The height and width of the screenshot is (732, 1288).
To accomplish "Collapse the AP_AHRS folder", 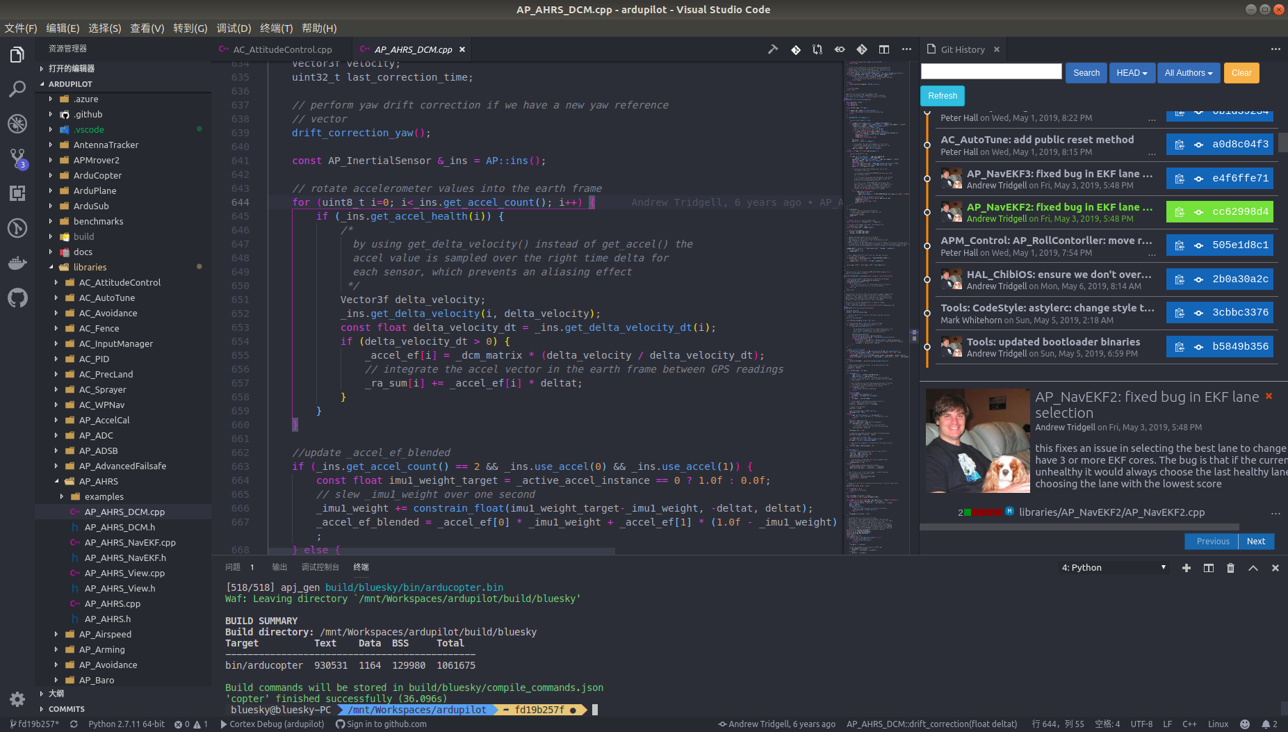I will pos(57,481).
